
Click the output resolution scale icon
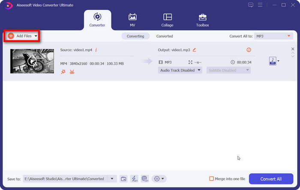click(190, 62)
